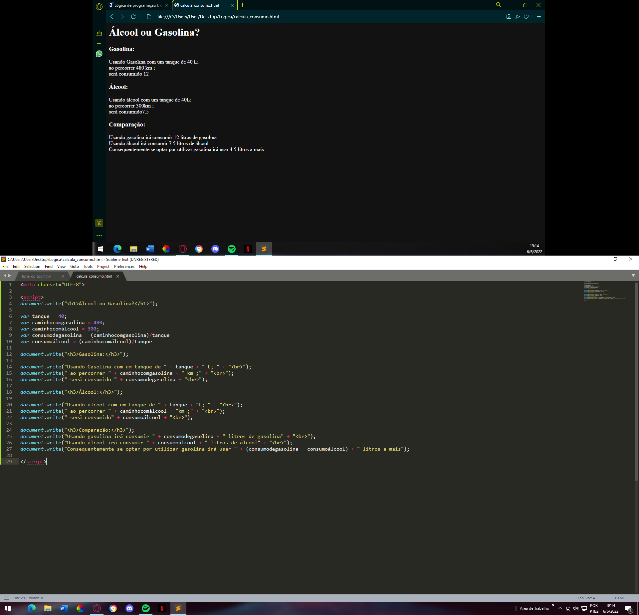The height and width of the screenshot is (615, 639).
Task: Open network status icon in tray
Action: (584, 608)
